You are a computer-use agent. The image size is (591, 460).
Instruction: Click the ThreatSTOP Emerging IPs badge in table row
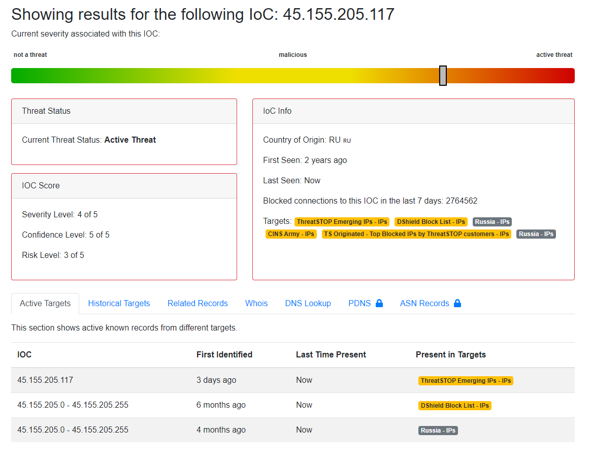tap(465, 380)
